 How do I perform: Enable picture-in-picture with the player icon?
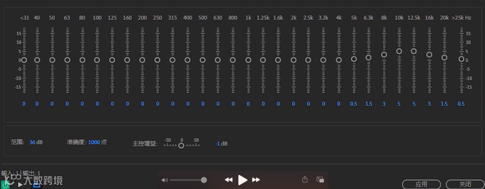320,180
